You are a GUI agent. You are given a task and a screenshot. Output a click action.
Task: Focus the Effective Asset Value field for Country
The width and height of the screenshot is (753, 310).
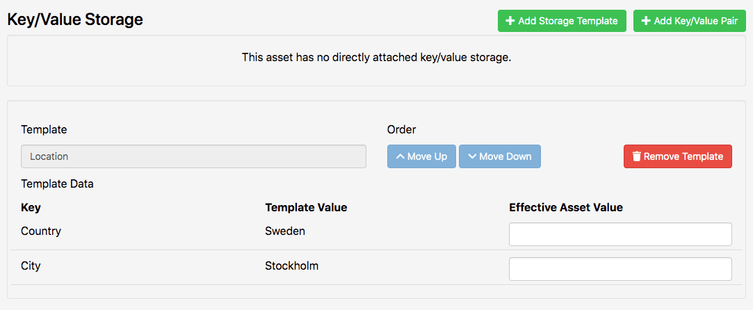620,234
